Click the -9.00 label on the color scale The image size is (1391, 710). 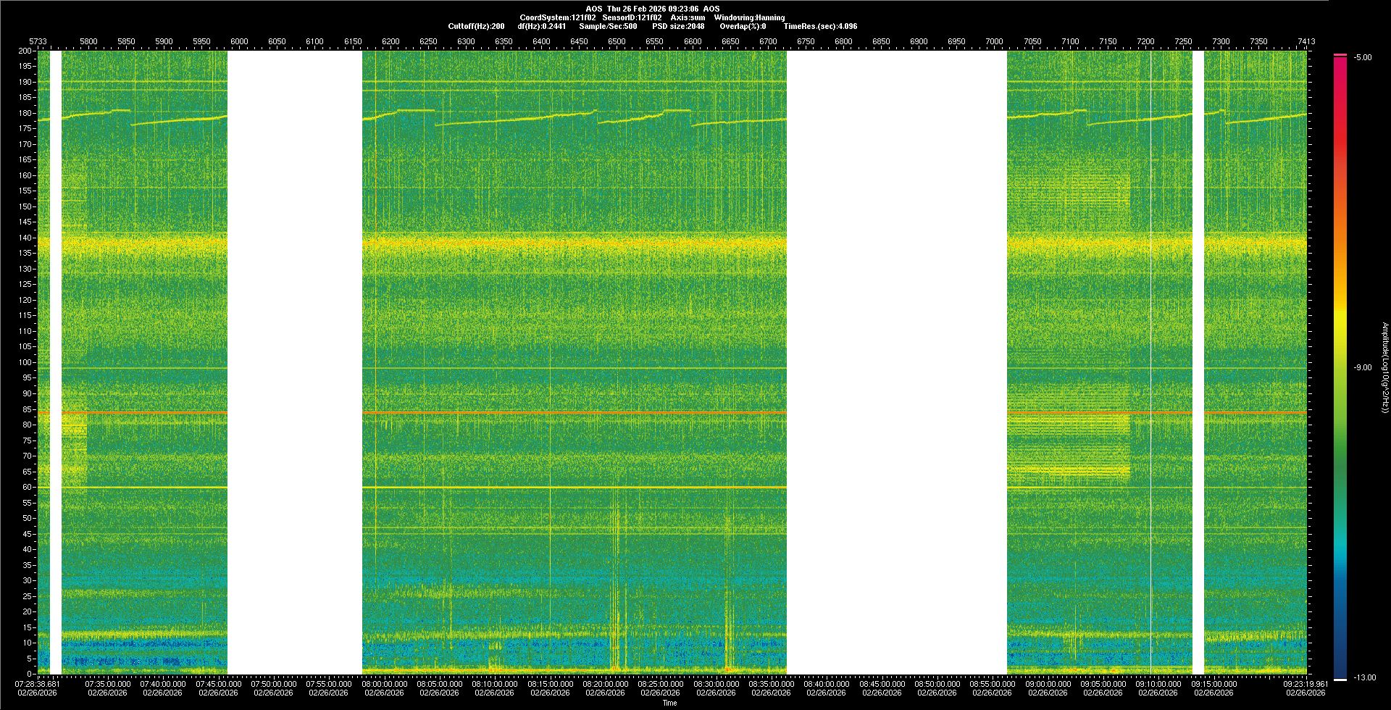click(1362, 368)
